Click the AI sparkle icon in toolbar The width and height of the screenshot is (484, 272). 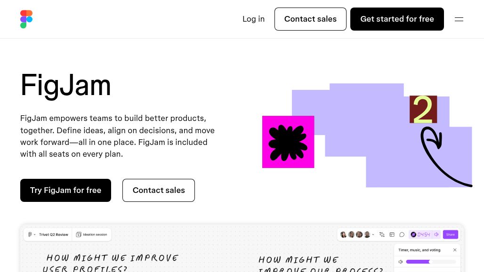pos(382,234)
